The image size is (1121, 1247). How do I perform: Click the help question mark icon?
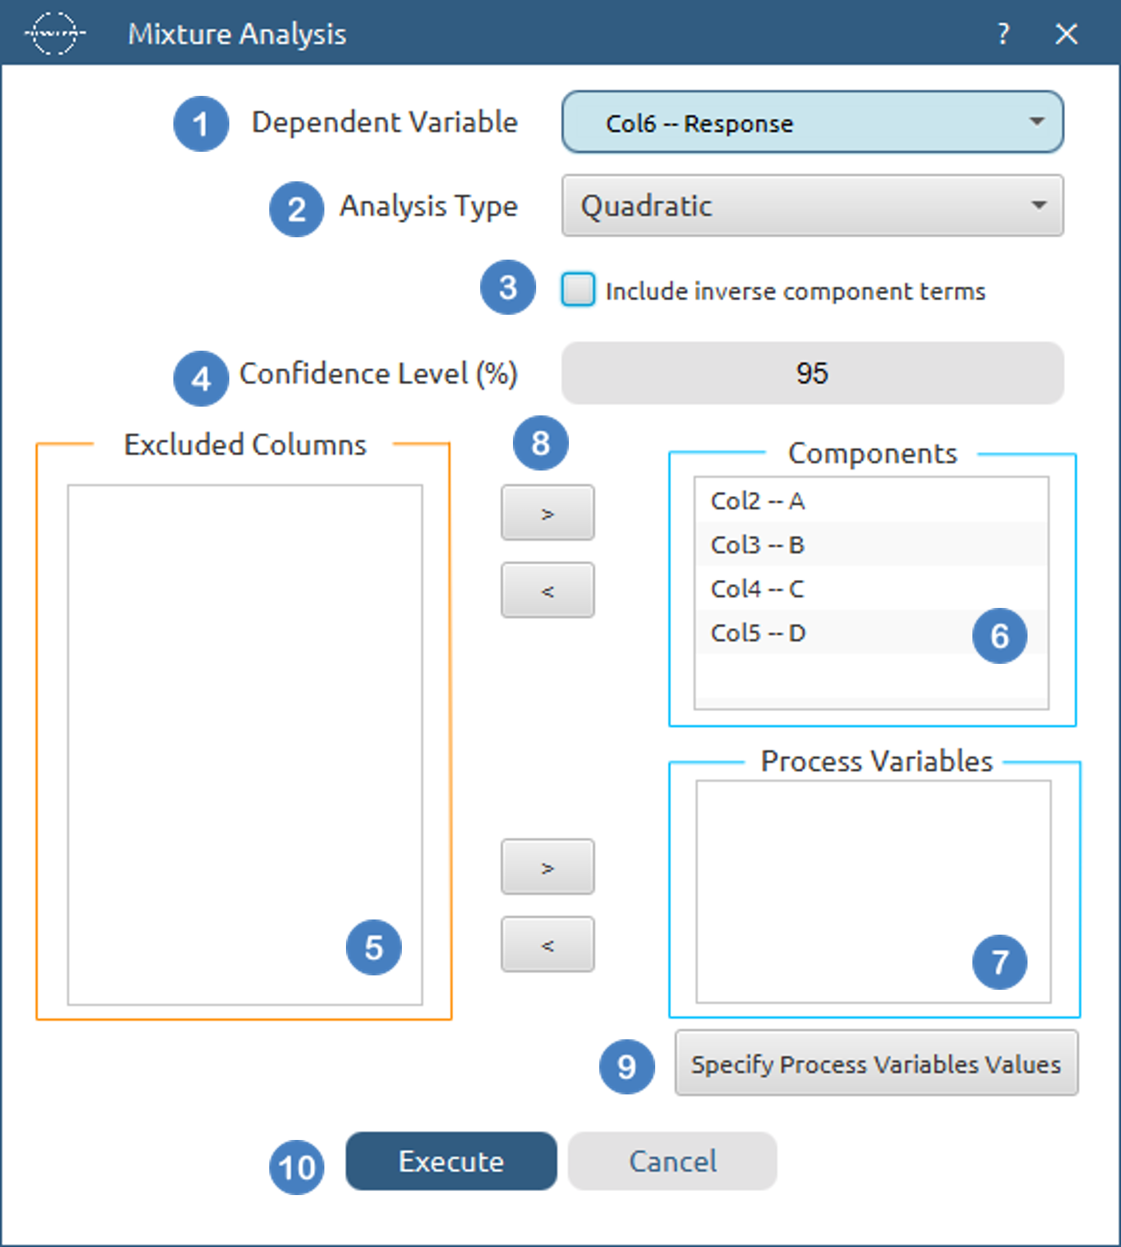[x=1004, y=34]
